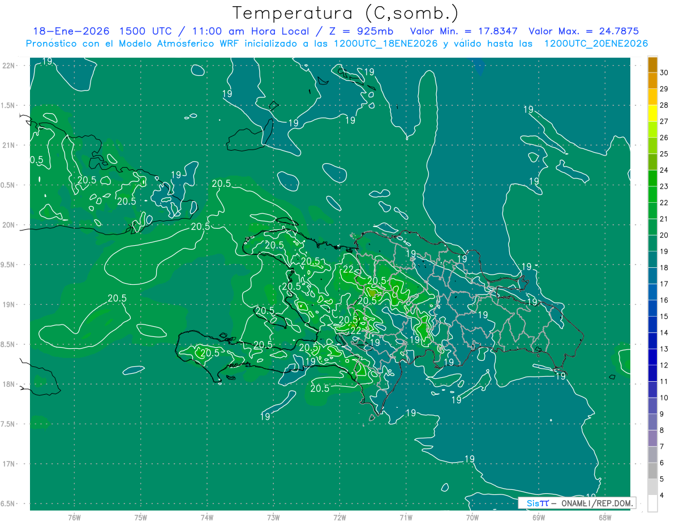
Task: Click the "75W" longitude axis label
Action: [141, 518]
